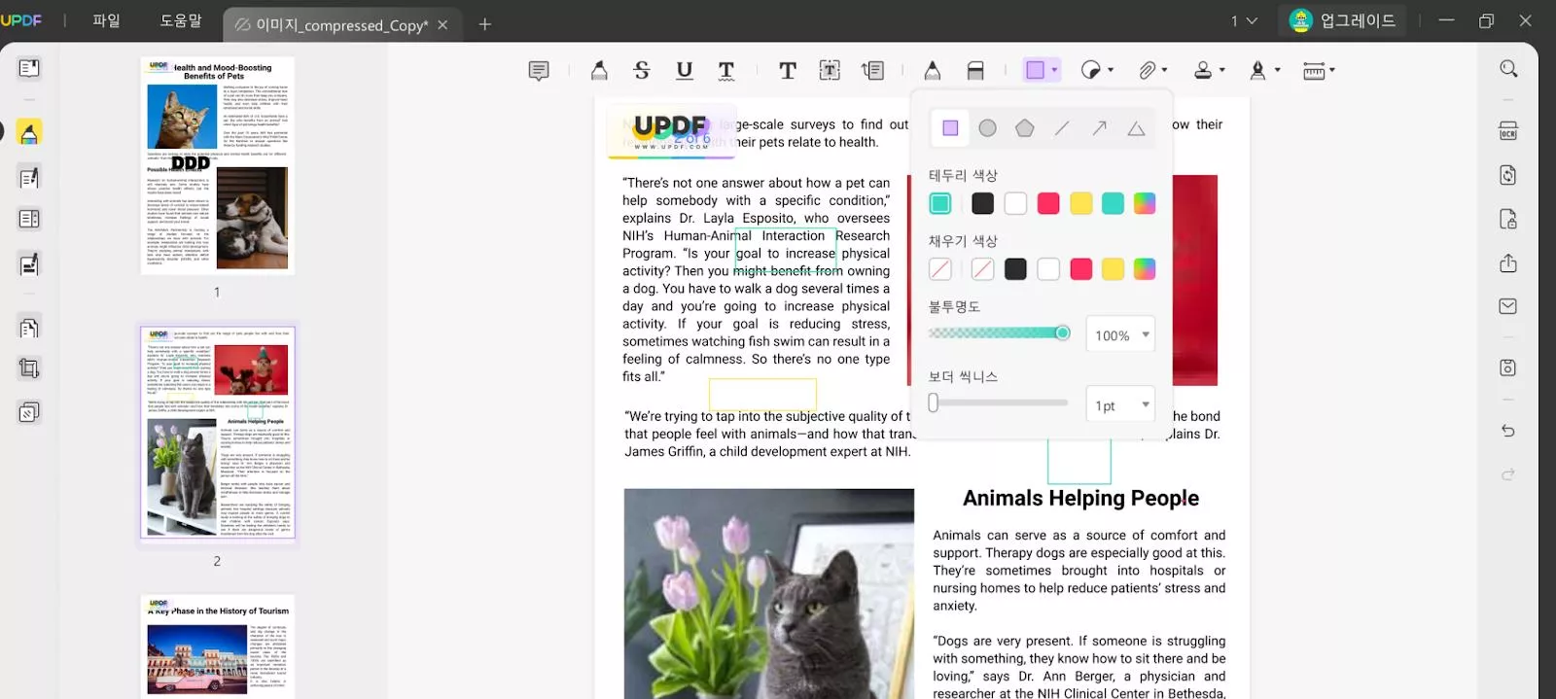The width and height of the screenshot is (1556, 699).
Task: Select the pencil drawing tool
Action: tap(932, 70)
